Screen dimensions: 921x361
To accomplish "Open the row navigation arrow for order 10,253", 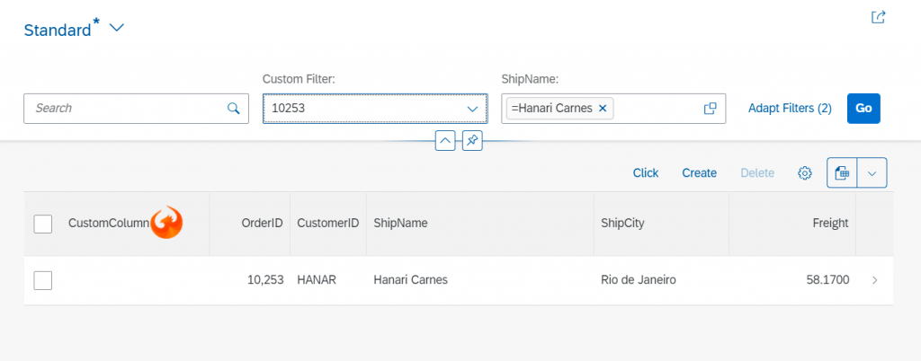I will coord(874,280).
